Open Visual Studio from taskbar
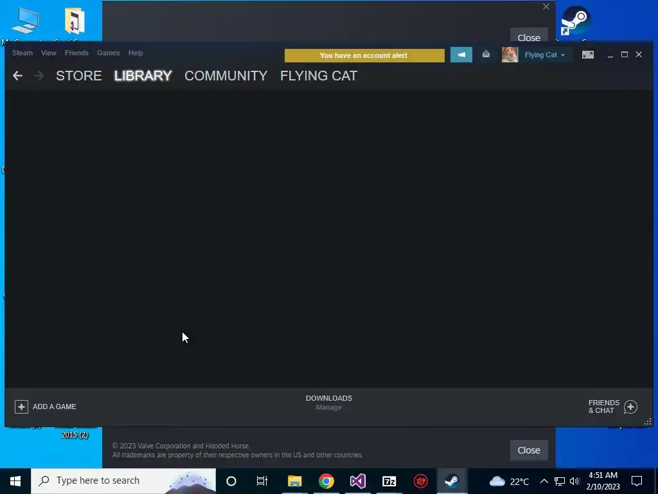This screenshot has height=494, width=658. click(357, 481)
